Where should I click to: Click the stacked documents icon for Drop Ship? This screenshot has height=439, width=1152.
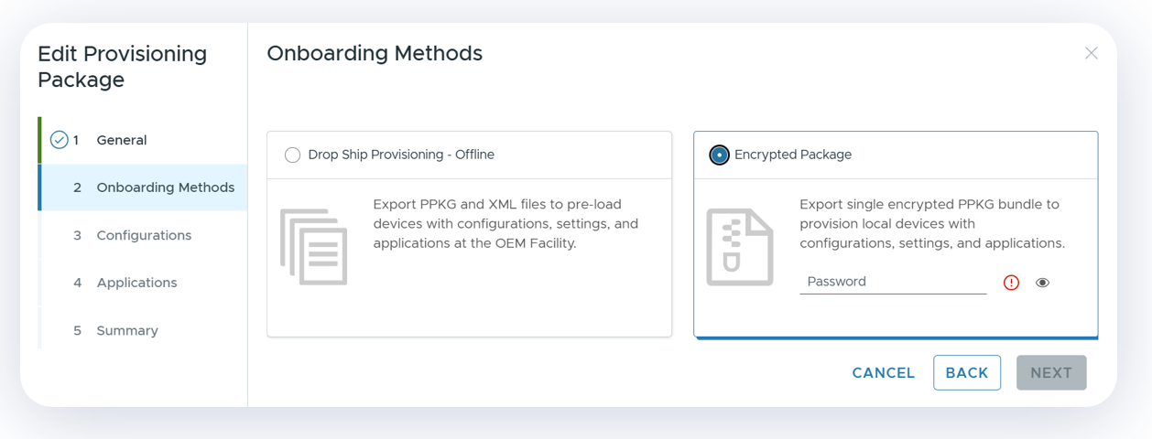click(314, 247)
